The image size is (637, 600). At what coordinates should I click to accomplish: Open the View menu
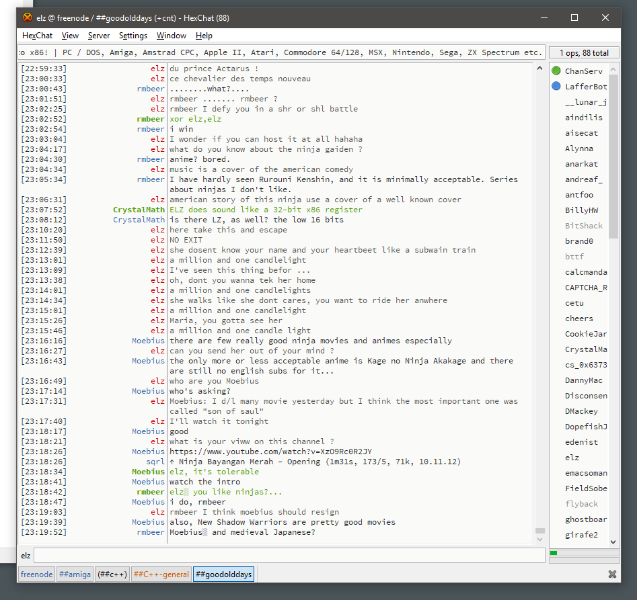coord(70,36)
